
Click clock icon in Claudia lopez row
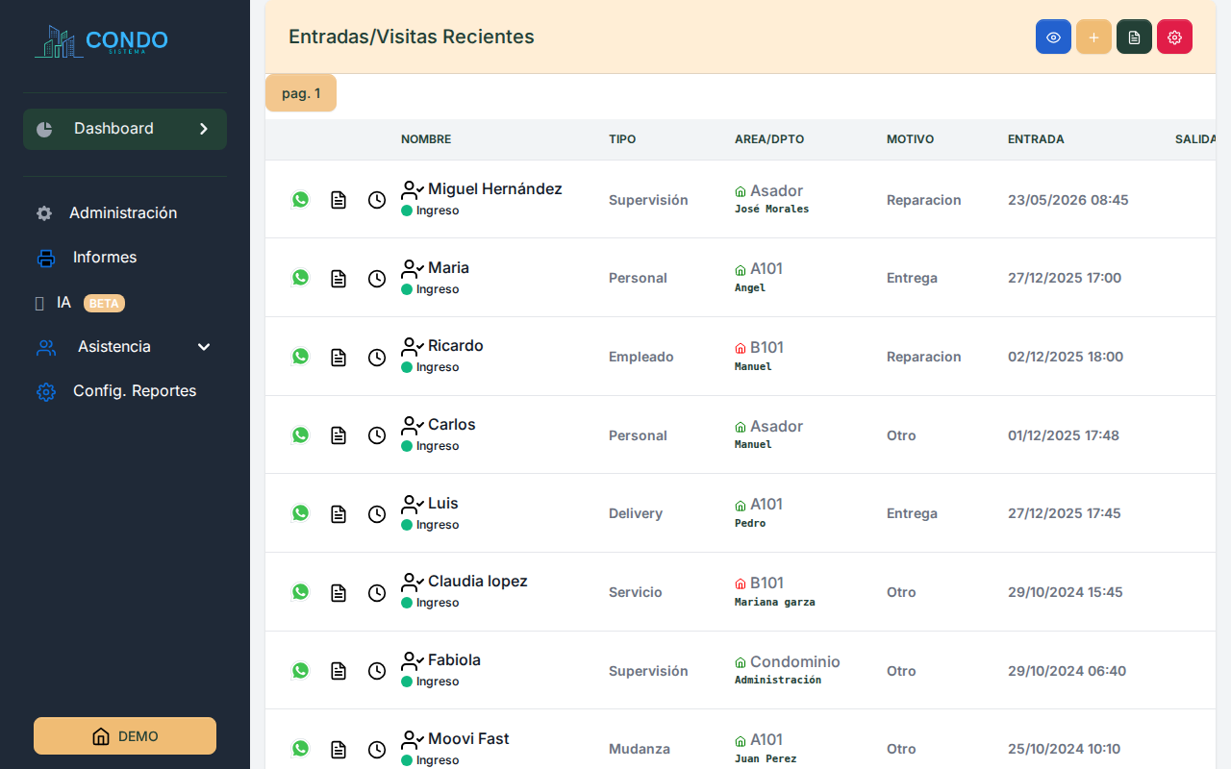[x=377, y=592]
